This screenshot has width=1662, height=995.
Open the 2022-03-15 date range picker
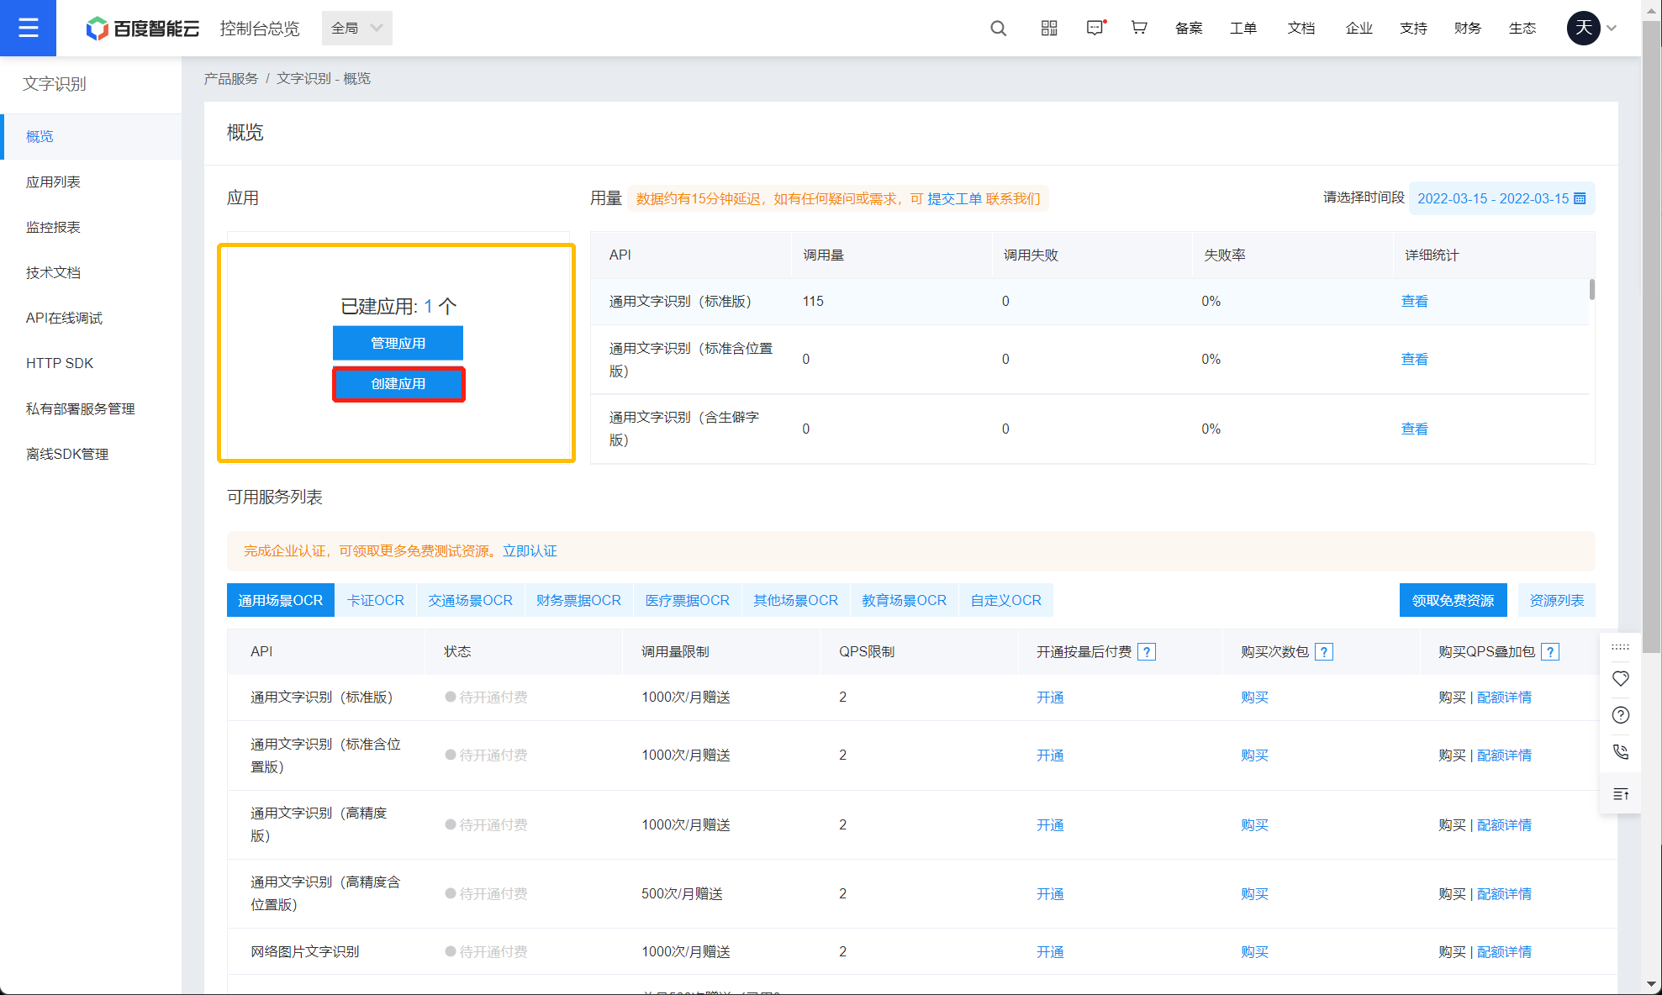[x=1501, y=198]
